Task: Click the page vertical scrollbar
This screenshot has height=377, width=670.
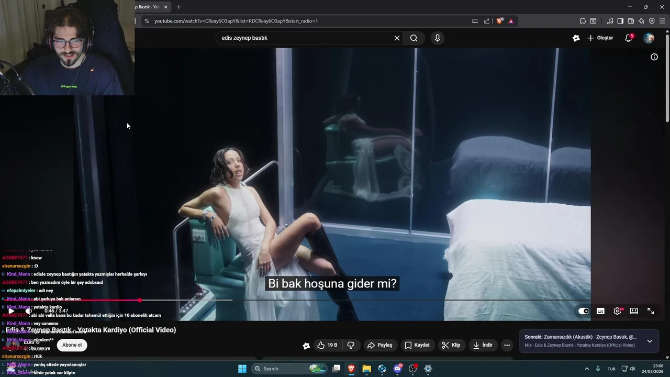Action: (667, 79)
